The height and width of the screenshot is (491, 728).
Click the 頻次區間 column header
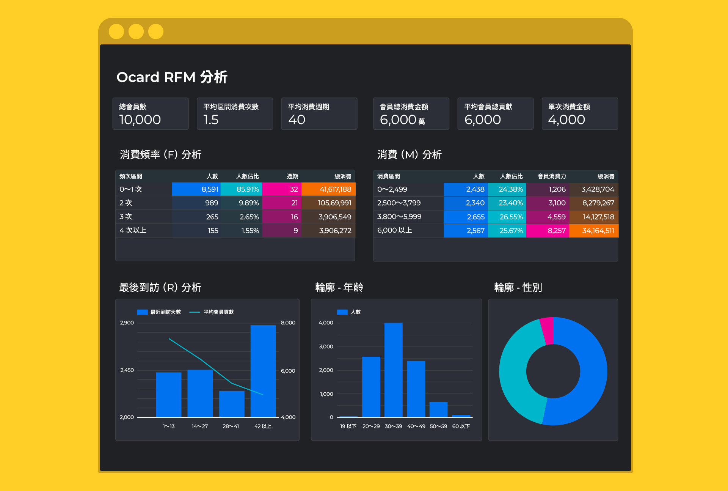click(x=131, y=176)
